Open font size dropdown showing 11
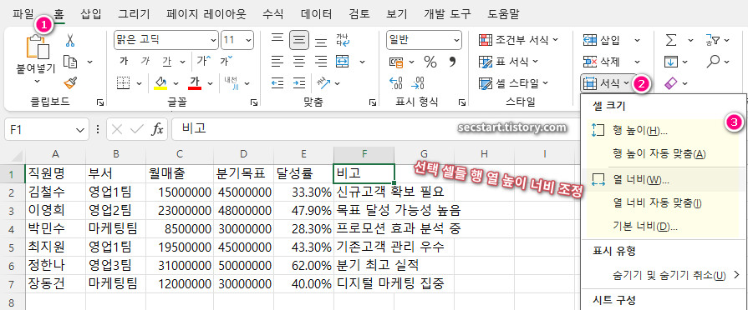Image resolution: width=748 pixels, height=310 pixels. 237,40
